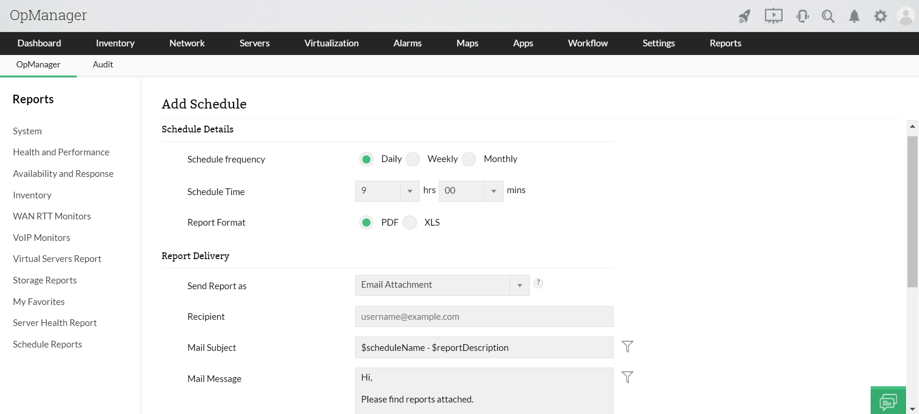Click the rocket quick-start icon

click(744, 16)
